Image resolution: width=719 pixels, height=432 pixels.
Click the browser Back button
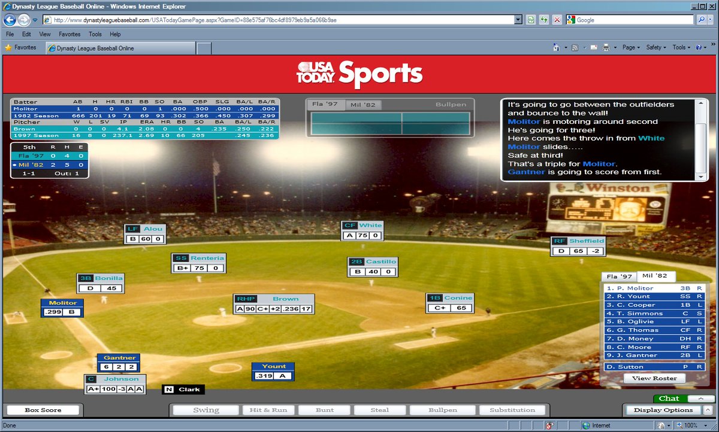click(10, 20)
